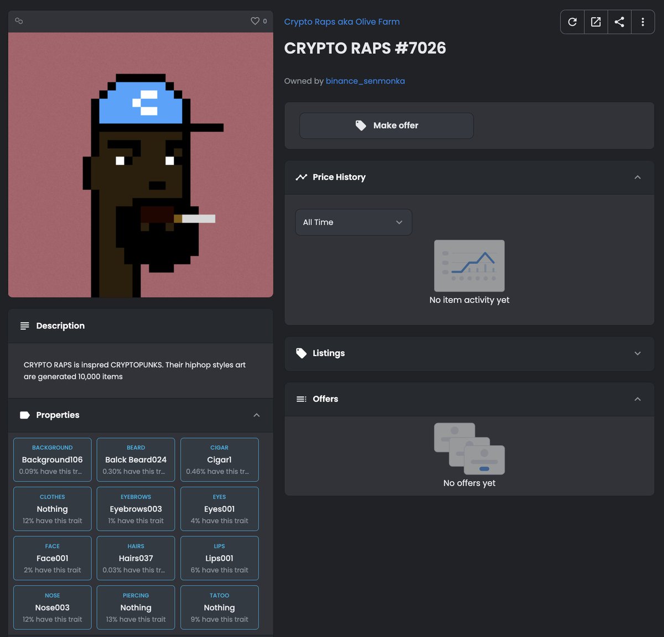Select the Background106 property card

tap(53, 460)
